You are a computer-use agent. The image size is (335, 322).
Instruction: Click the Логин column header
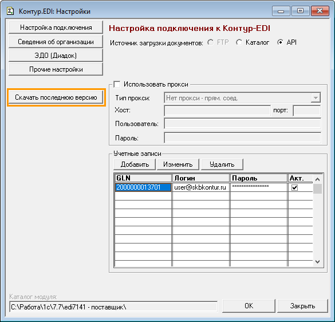tap(201, 178)
